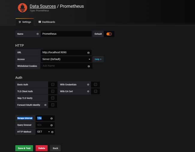This screenshot has height=152, width=195.
Task: Toggle the Default data source switch
Action: [109, 34]
